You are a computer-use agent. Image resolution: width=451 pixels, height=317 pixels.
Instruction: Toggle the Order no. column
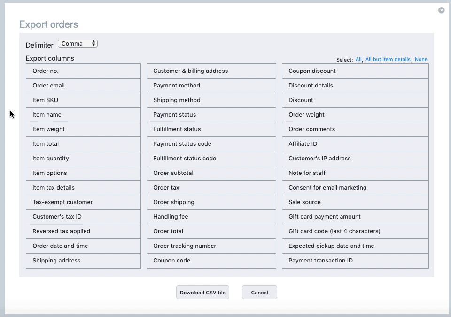click(x=84, y=71)
